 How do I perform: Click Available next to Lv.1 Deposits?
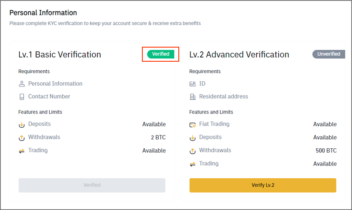[154, 124]
